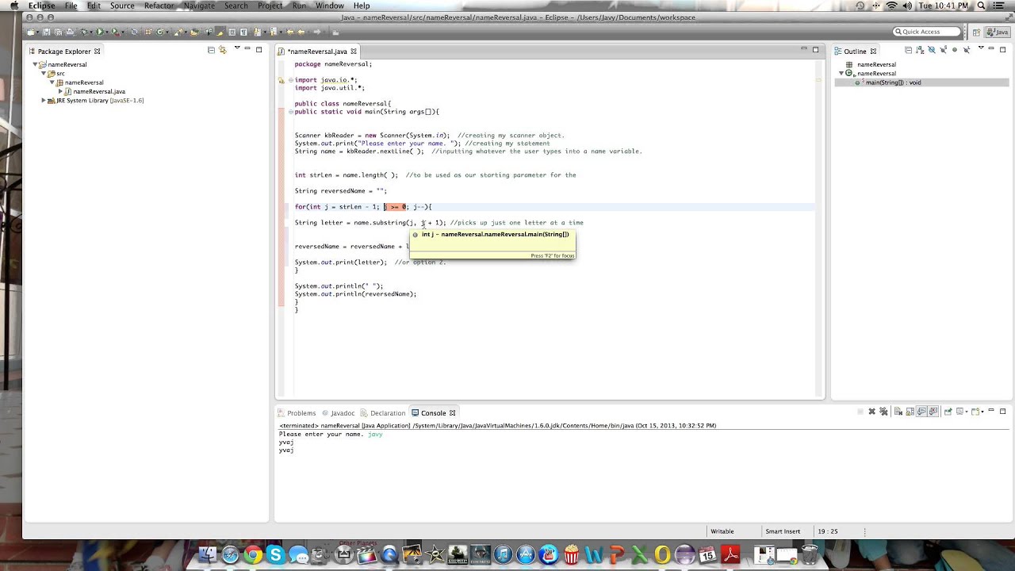The width and height of the screenshot is (1015, 571).
Task: Close the nameReversal.java editor tab
Action: pyautogui.click(x=354, y=52)
